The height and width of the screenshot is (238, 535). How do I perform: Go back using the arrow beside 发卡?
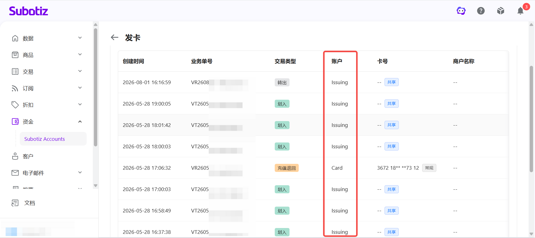[115, 37]
